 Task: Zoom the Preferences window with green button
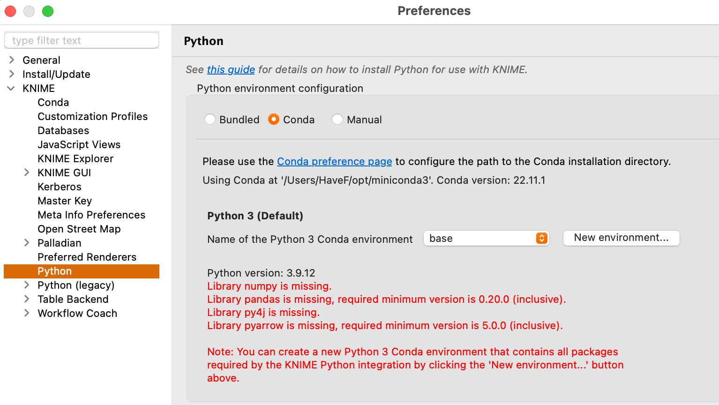(48, 11)
